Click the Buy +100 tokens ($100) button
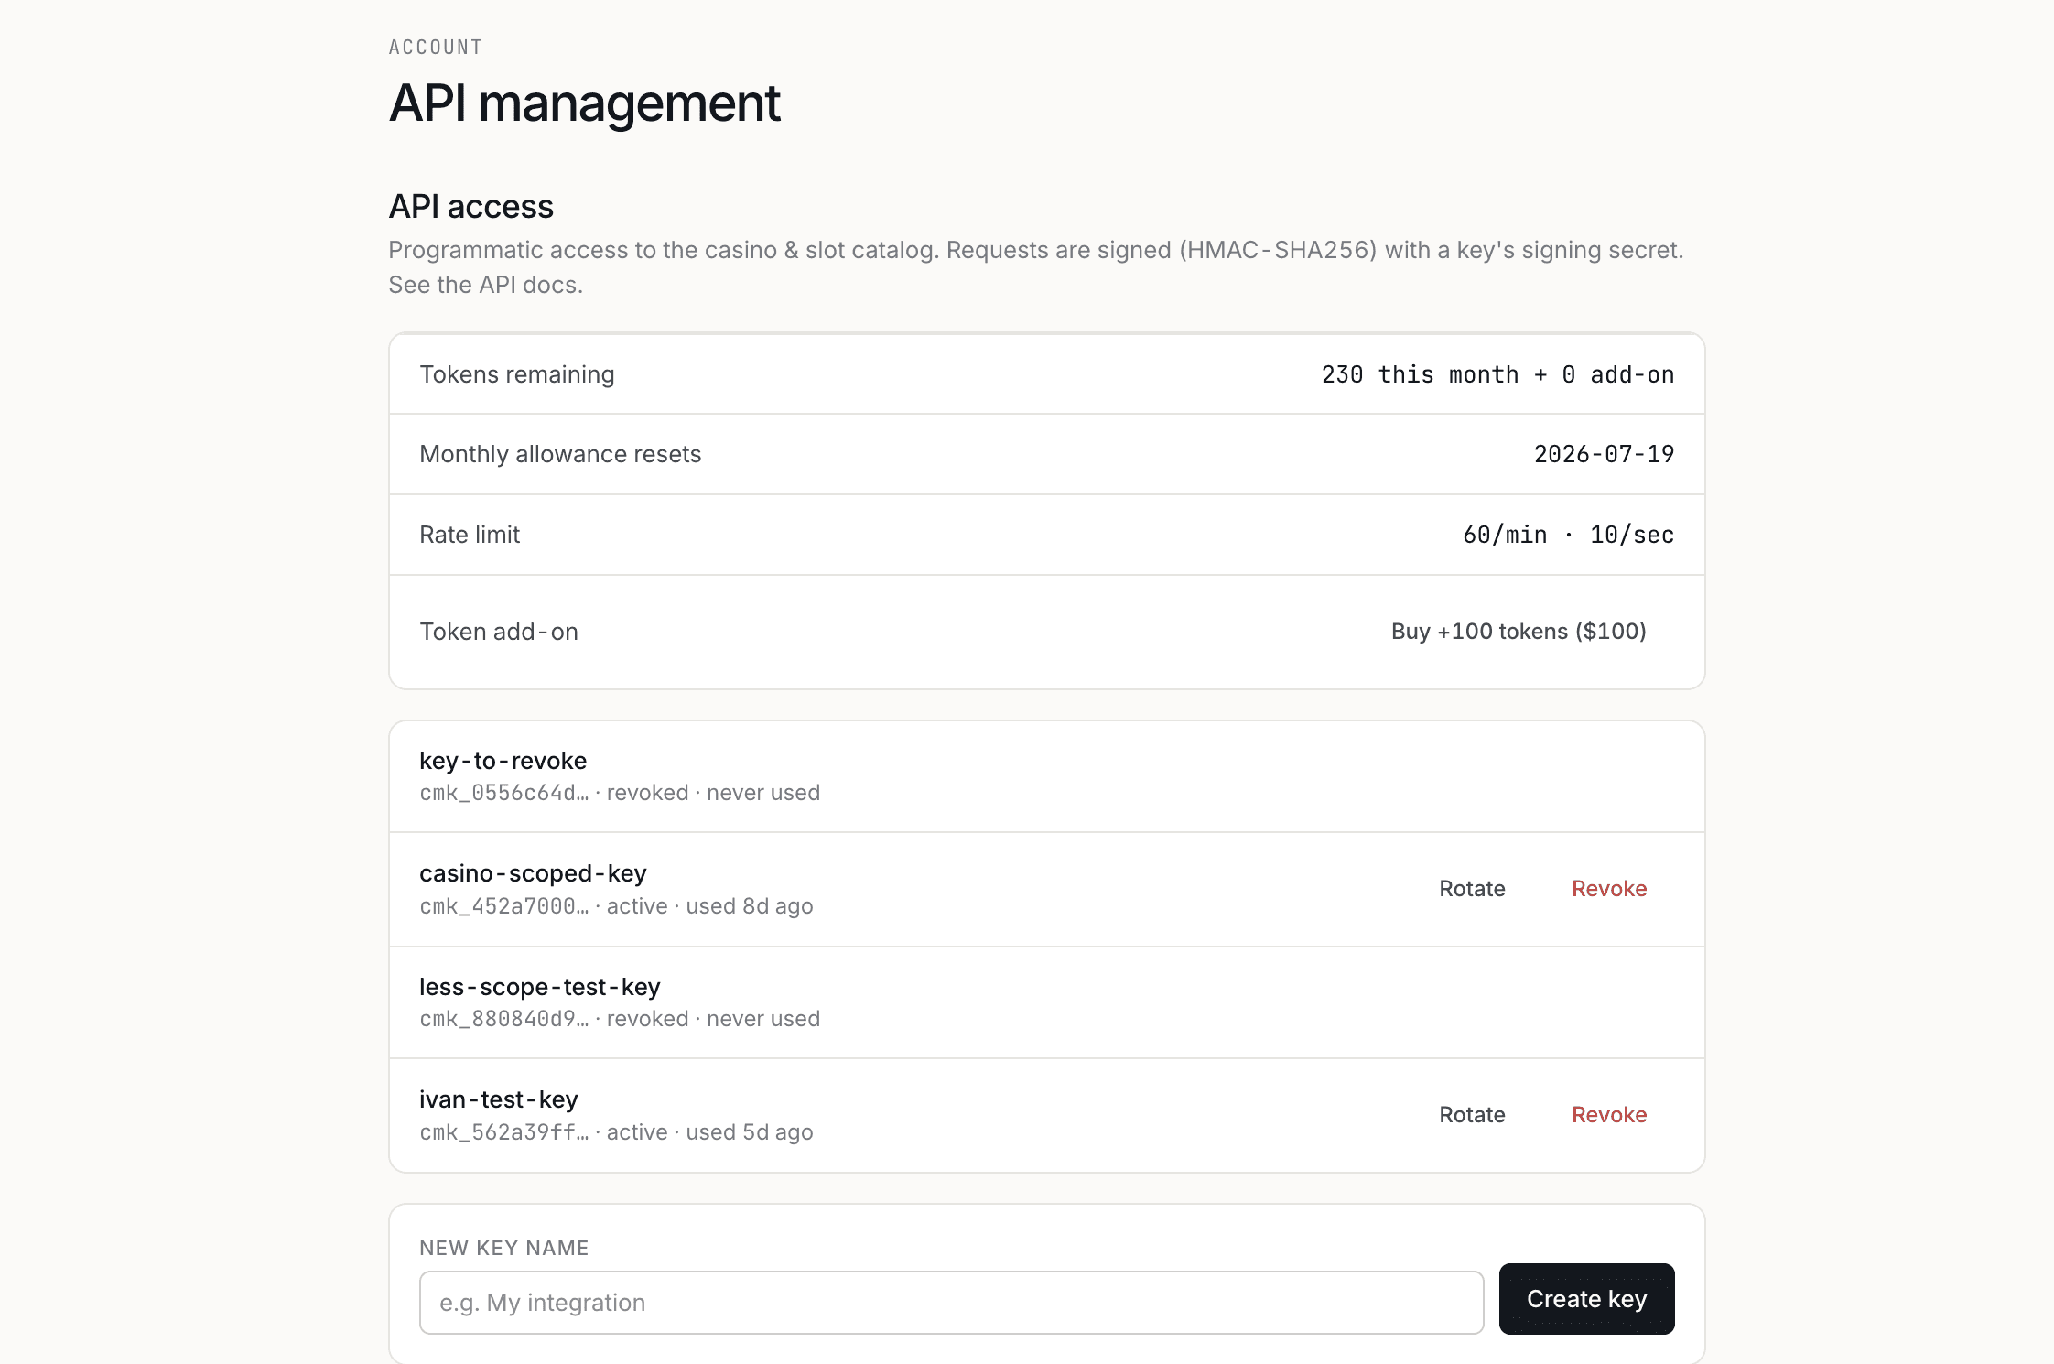The width and height of the screenshot is (2054, 1364). tap(1519, 631)
